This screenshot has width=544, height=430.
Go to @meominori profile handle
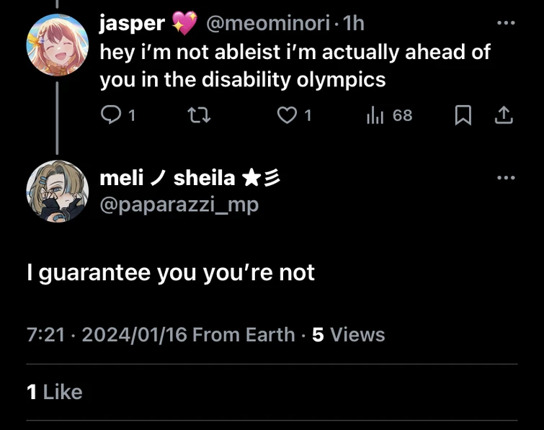click(268, 24)
